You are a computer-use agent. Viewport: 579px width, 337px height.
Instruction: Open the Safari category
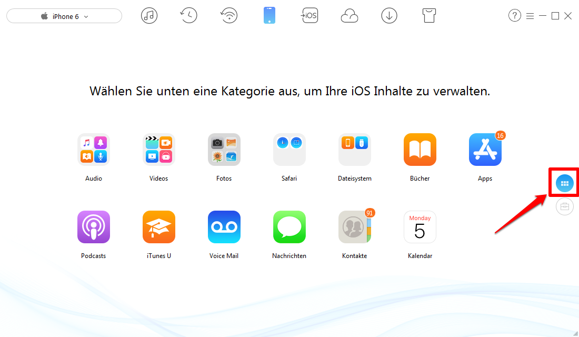click(289, 150)
